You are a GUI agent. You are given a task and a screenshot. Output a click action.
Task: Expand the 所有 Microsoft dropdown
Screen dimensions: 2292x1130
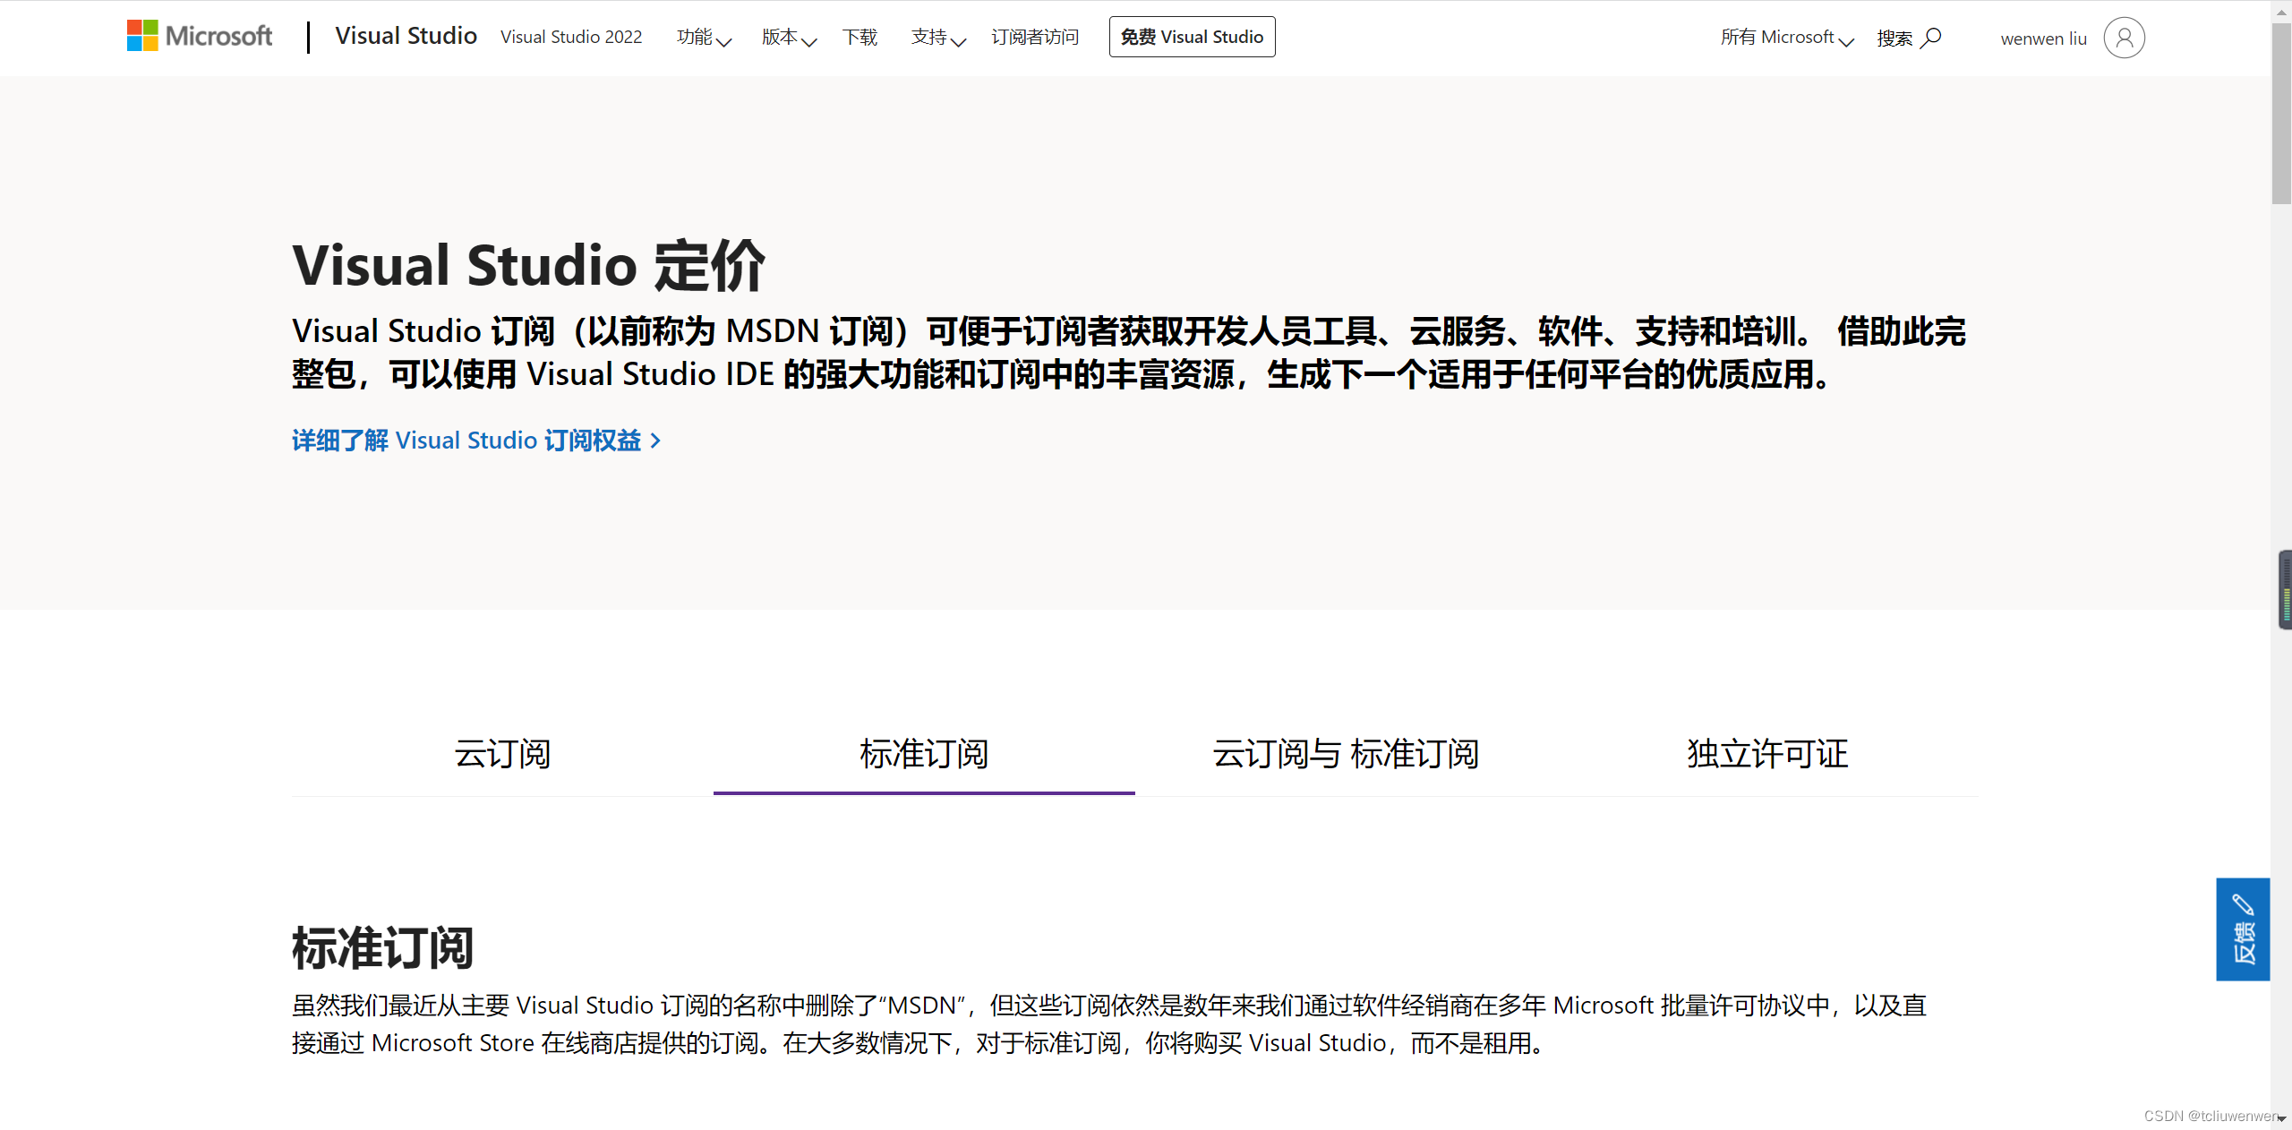coord(1787,37)
